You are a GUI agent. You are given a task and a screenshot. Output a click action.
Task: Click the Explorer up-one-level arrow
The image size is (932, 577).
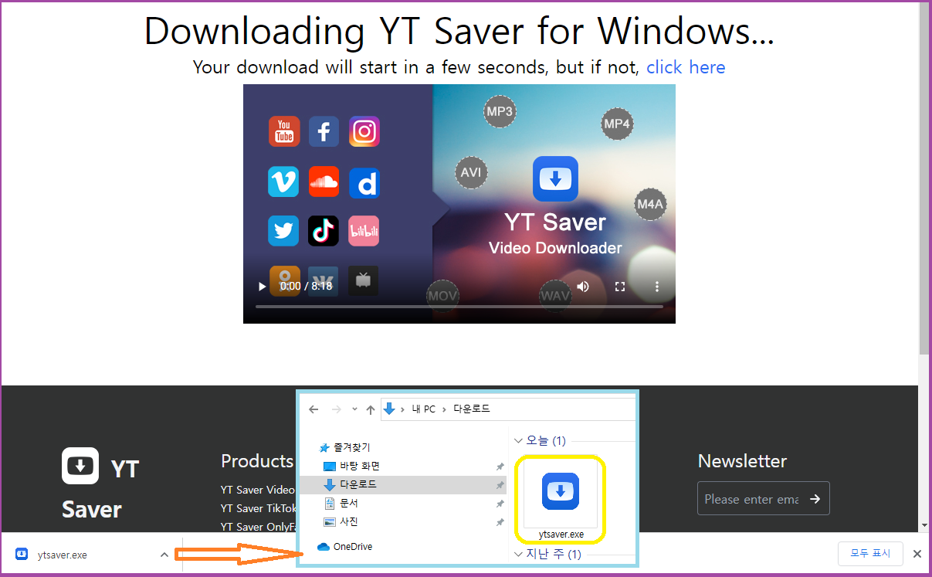click(x=371, y=409)
